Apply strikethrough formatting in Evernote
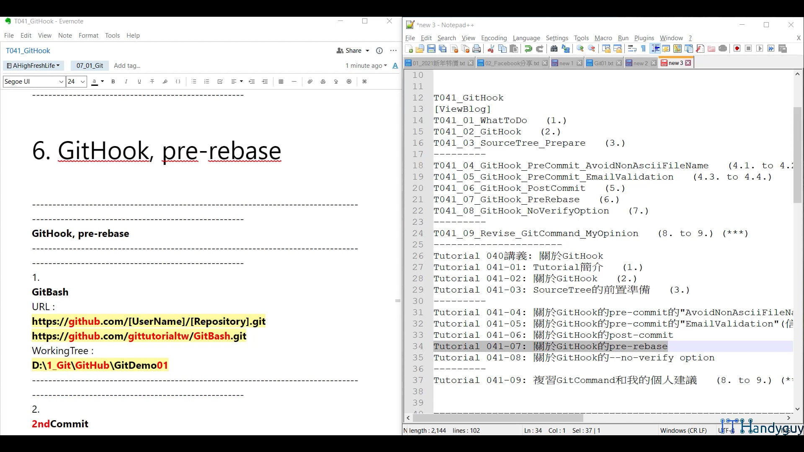Image resolution: width=804 pixels, height=452 pixels. coord(152,82)
